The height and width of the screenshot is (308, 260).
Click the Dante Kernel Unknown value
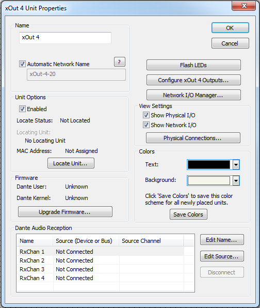pos(76,198)
